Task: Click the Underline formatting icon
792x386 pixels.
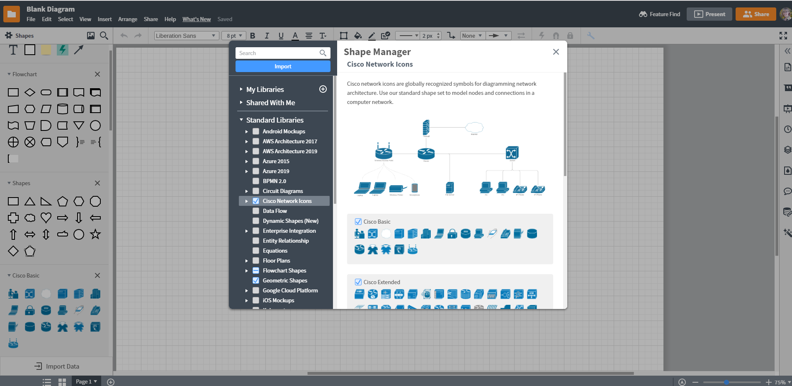Action: 281,36
